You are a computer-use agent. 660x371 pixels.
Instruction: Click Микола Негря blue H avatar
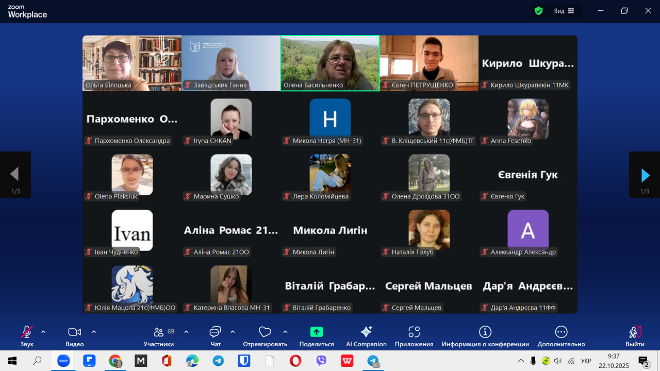click(330, 119)
